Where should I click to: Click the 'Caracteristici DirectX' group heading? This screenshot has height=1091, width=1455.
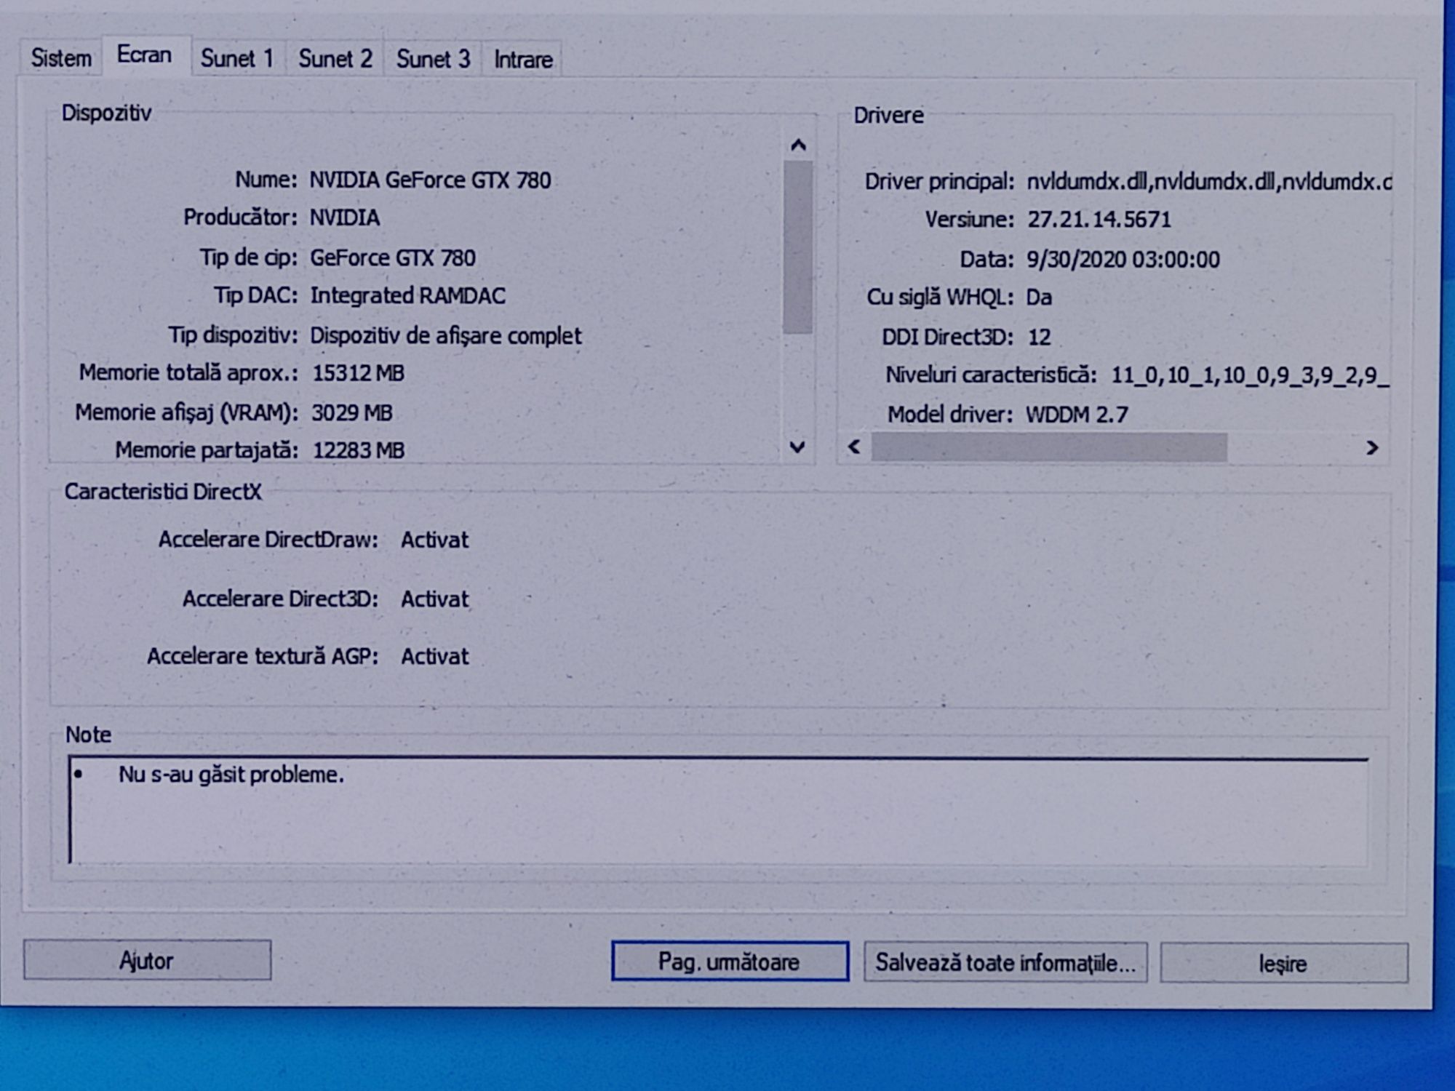pos(163,492)
